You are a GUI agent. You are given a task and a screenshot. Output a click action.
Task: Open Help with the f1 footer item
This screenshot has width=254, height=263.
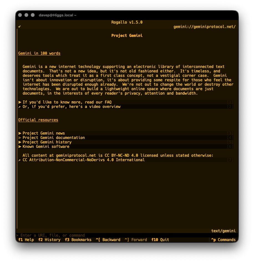click(x=26, y=240)
